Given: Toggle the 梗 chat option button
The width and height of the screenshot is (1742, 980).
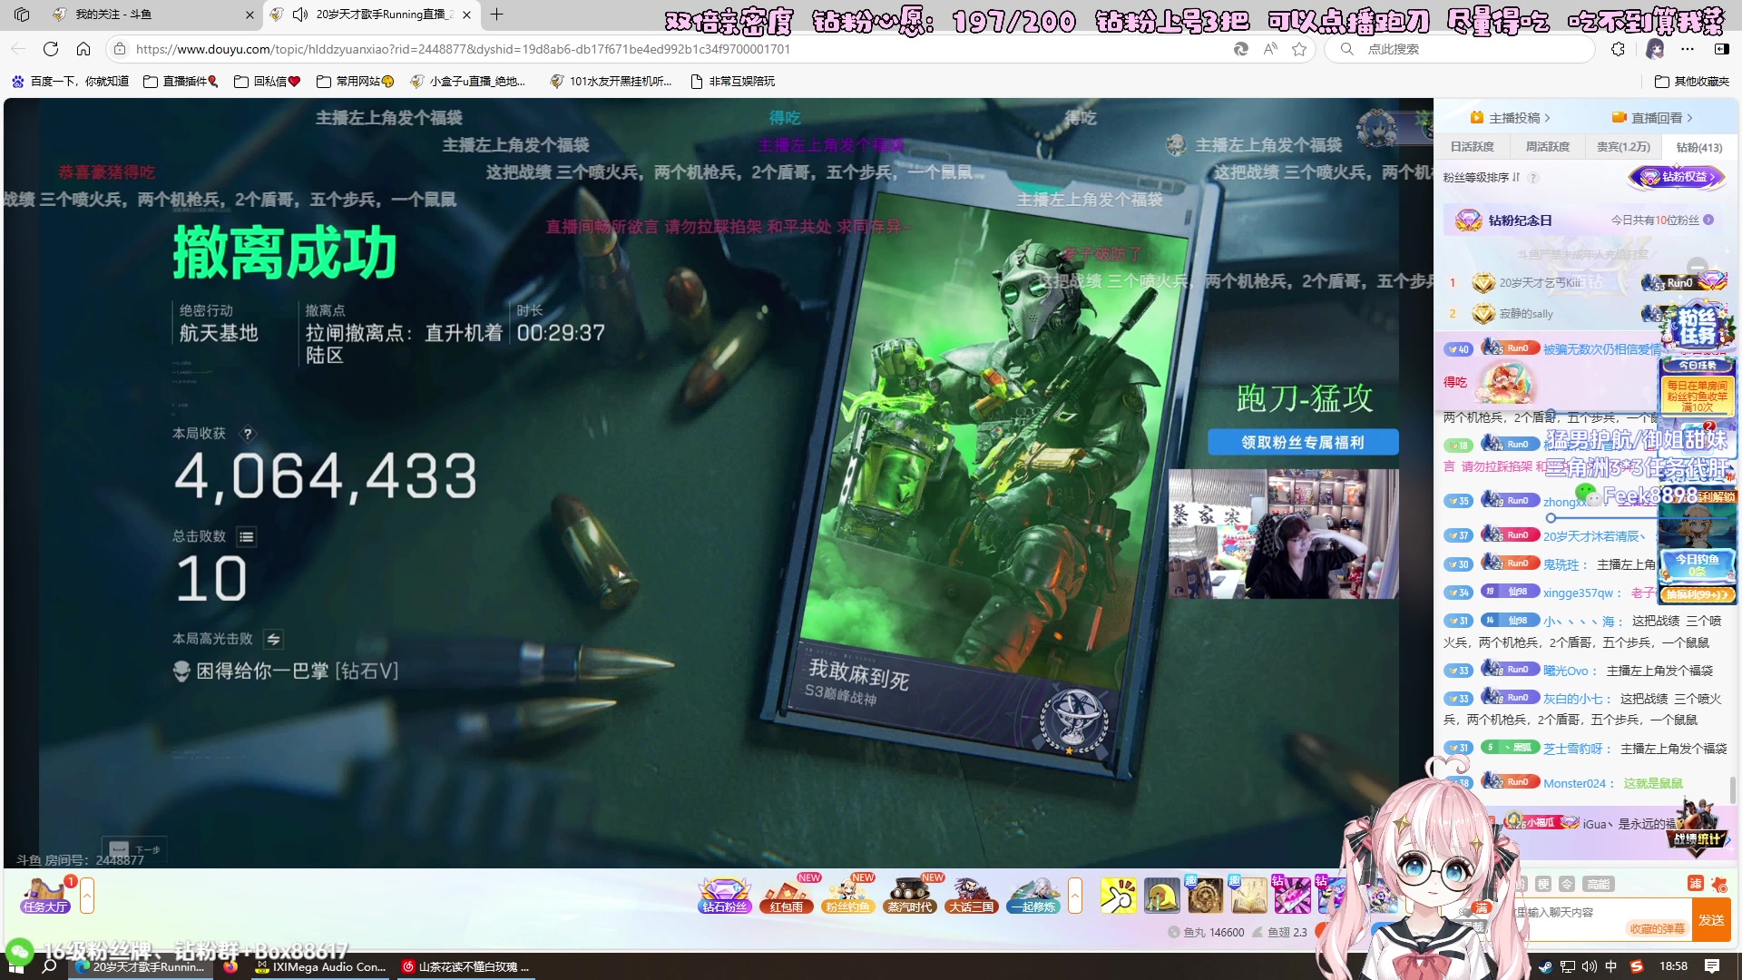Looking at the screenshot, I should 1543,884.
